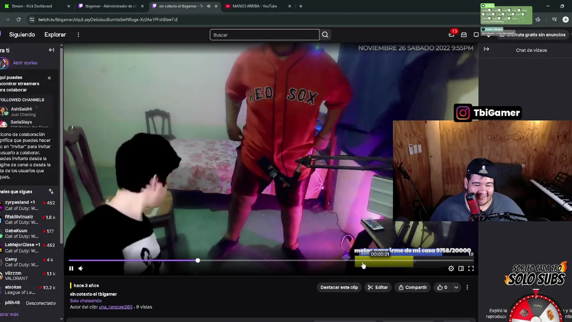
Task: Show more followed channels
Action: [x=9, y=314]
